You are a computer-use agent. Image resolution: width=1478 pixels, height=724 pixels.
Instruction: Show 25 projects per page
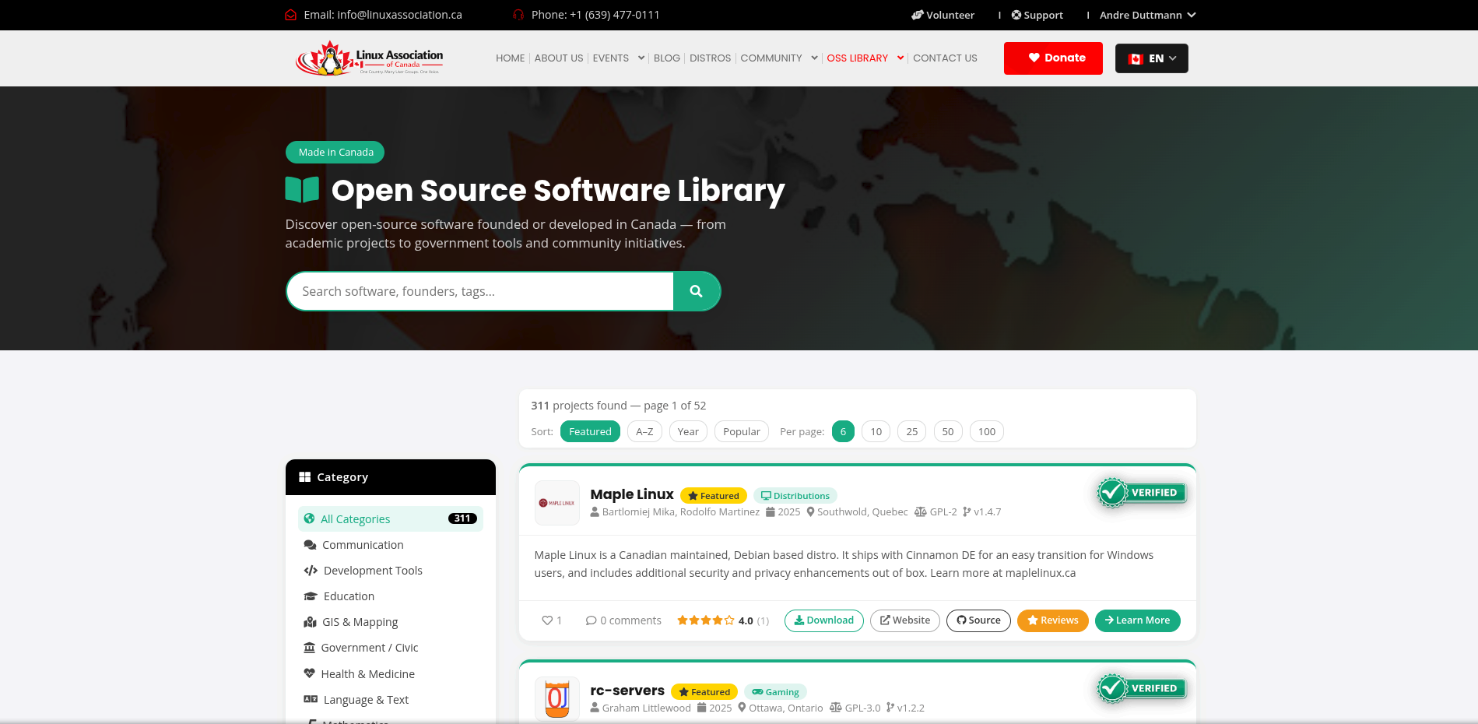click(912, 431)
